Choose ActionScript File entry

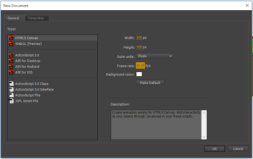point(53,95)
